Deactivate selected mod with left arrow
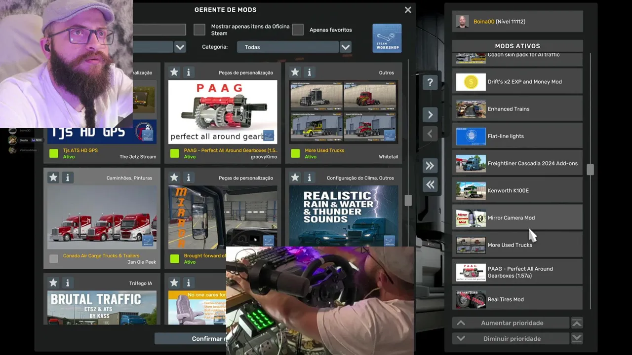This screenshot has width=632, height=355. pos(430,134)
